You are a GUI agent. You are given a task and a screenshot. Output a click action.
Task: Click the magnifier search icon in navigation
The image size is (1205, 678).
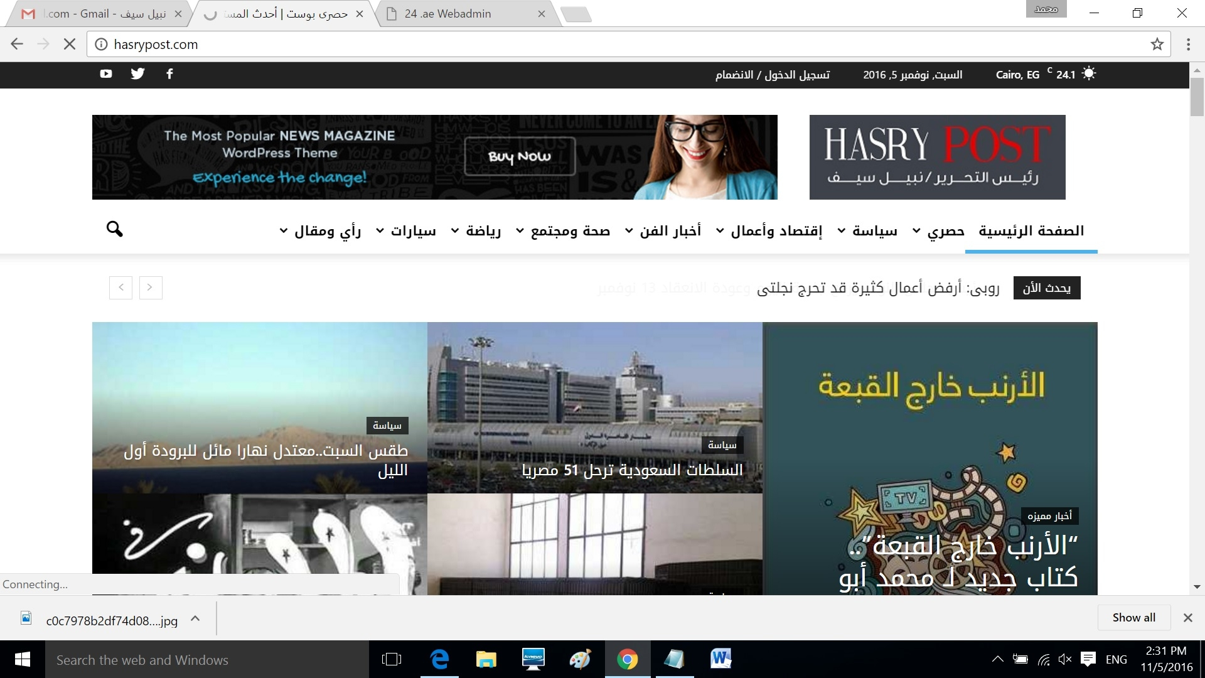(x=114, y=229)
